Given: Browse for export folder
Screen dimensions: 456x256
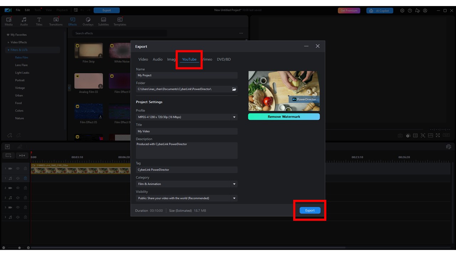Looking at the screenshot, I should [234, 89].
